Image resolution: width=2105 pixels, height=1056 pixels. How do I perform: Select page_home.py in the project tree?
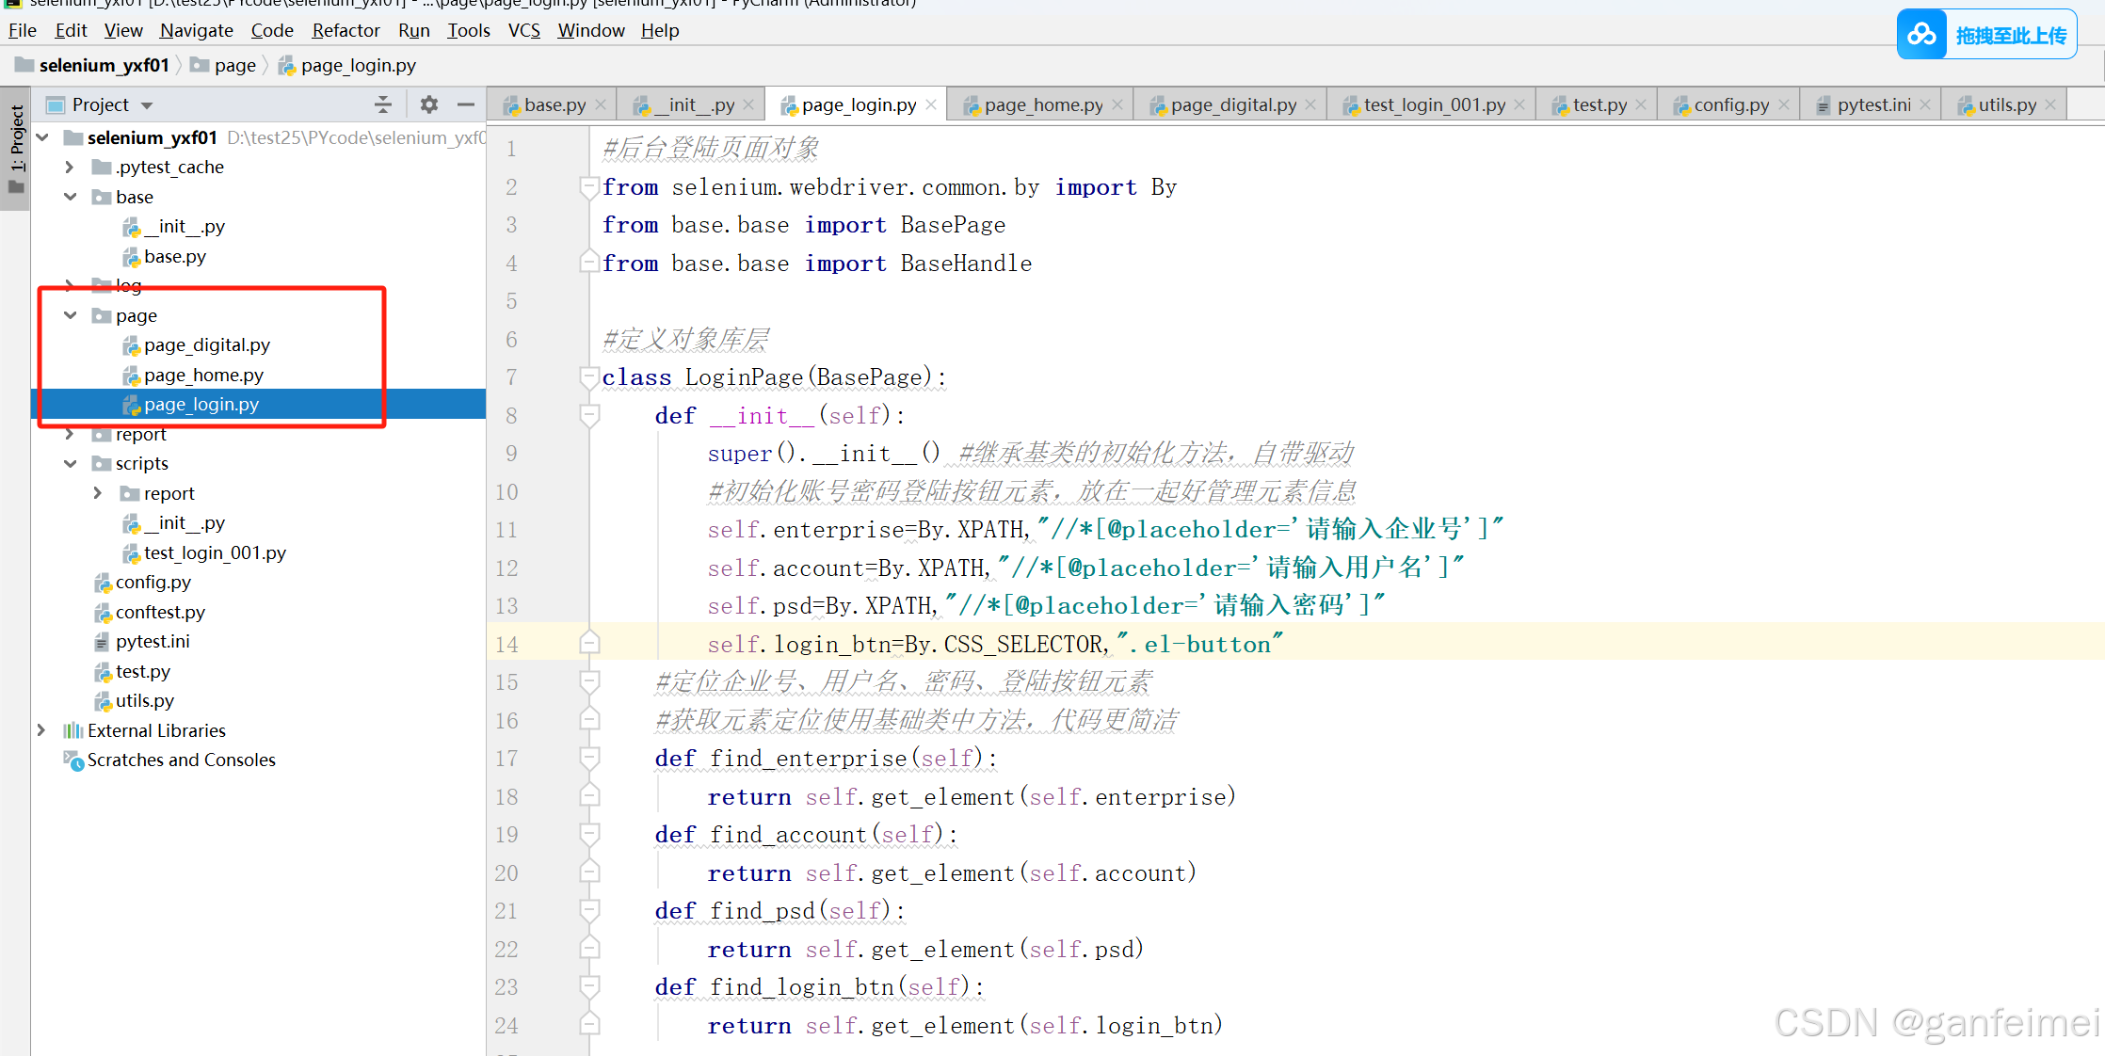[x=204, y=375]
